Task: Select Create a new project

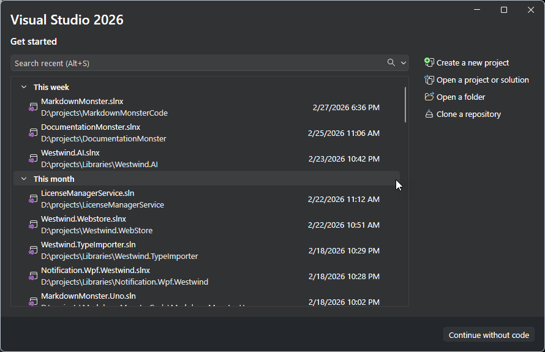Action: coord(467,62)
